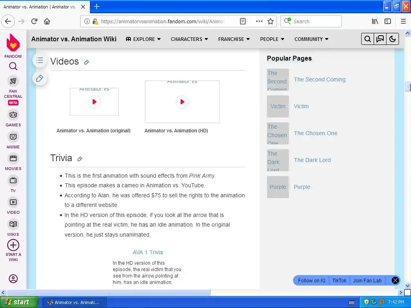Image resolution: width=411 pixels, height=308 pixels.
Task: Click the taskbar clock 7:42 PM
Action: tap(396, 302)
